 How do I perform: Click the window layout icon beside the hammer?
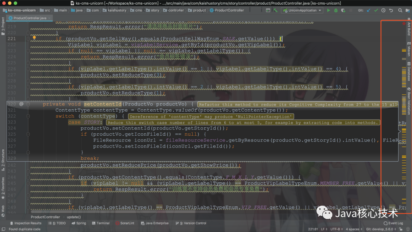pos(268,10)
